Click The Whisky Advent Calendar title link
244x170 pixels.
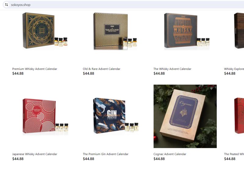tap(172, 69)
